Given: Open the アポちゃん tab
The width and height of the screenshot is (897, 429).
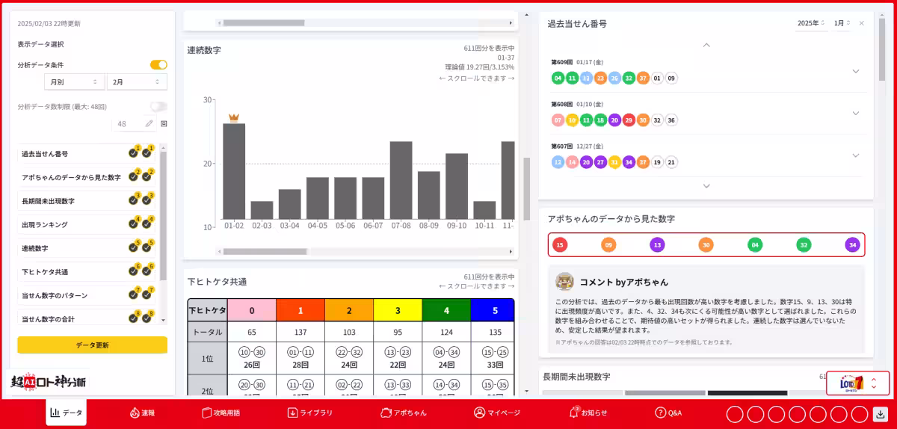Looking at the screenshot, I should [x=404, y=413].
